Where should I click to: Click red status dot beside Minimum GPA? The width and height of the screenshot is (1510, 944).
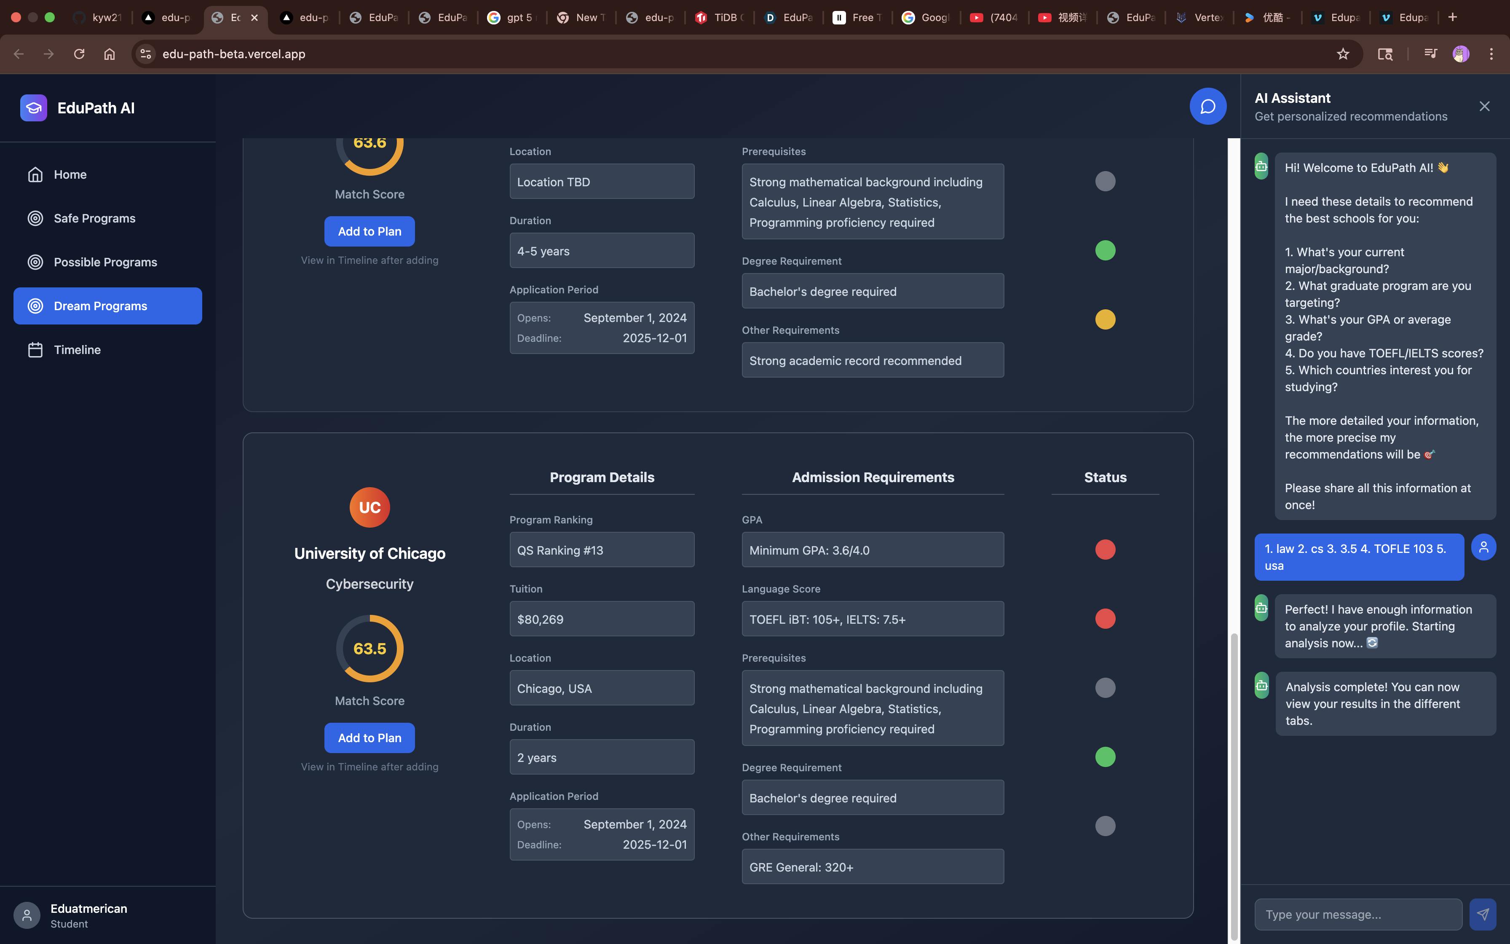tap(1105, 550)
